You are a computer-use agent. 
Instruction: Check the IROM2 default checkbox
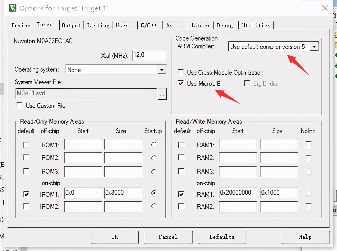click(26, 206)
